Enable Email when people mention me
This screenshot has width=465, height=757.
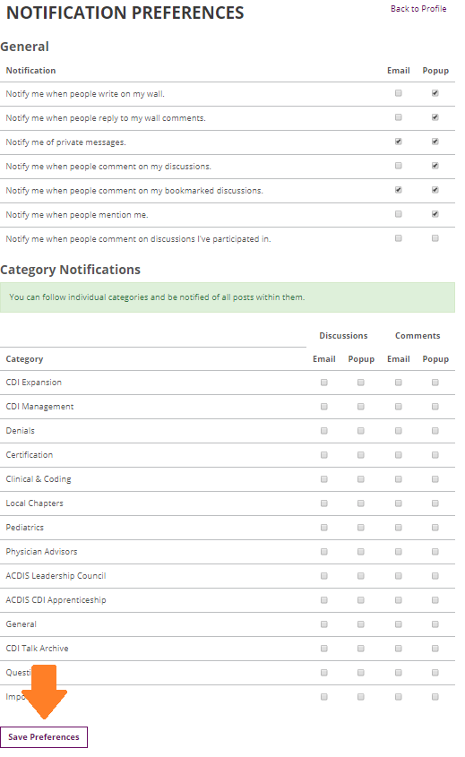coord(399,214)
